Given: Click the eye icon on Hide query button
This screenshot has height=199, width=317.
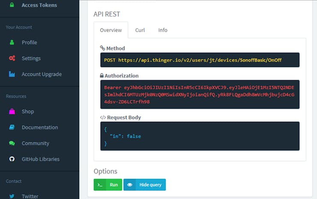Looking at the screenshot, I should (x=130, y=184).
